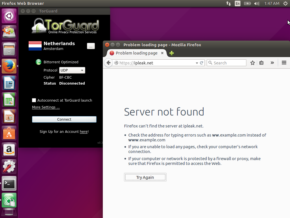Viewport: 290px width, 218px height.
Task: Click the battery indicator in top panel
Action: 247,3
